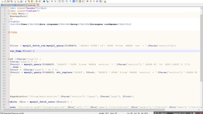Click the Play recorded macro icon

click(x=94, y=1)
